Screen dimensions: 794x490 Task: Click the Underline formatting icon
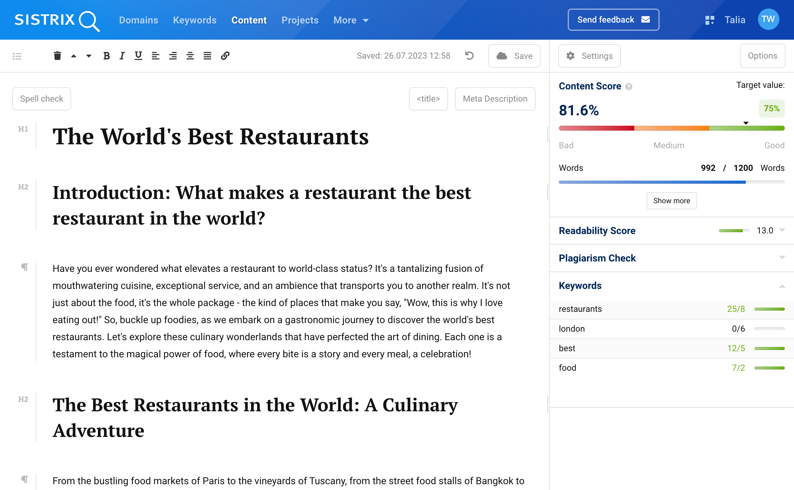137,55
